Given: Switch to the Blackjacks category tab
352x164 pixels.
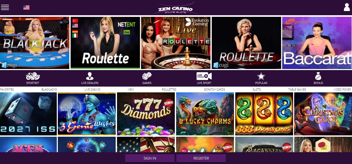Looking at the screenshot, I should (49, 89).
